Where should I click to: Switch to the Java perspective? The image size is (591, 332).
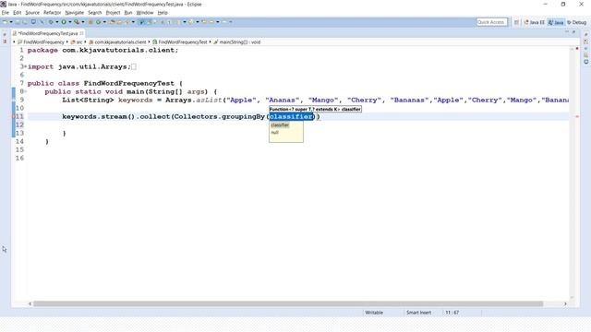(x=556, y=22)
